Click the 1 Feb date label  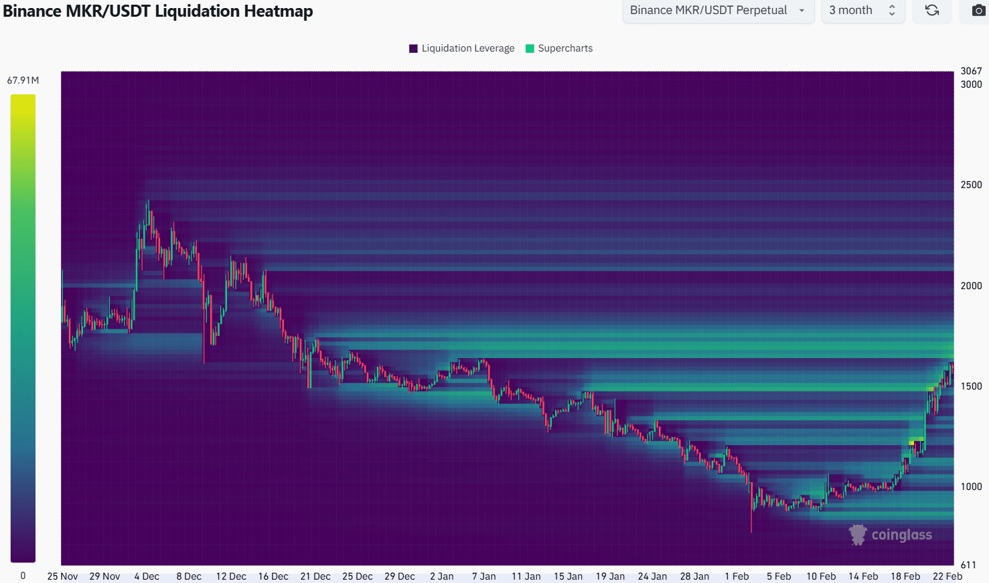coord(737,576)
